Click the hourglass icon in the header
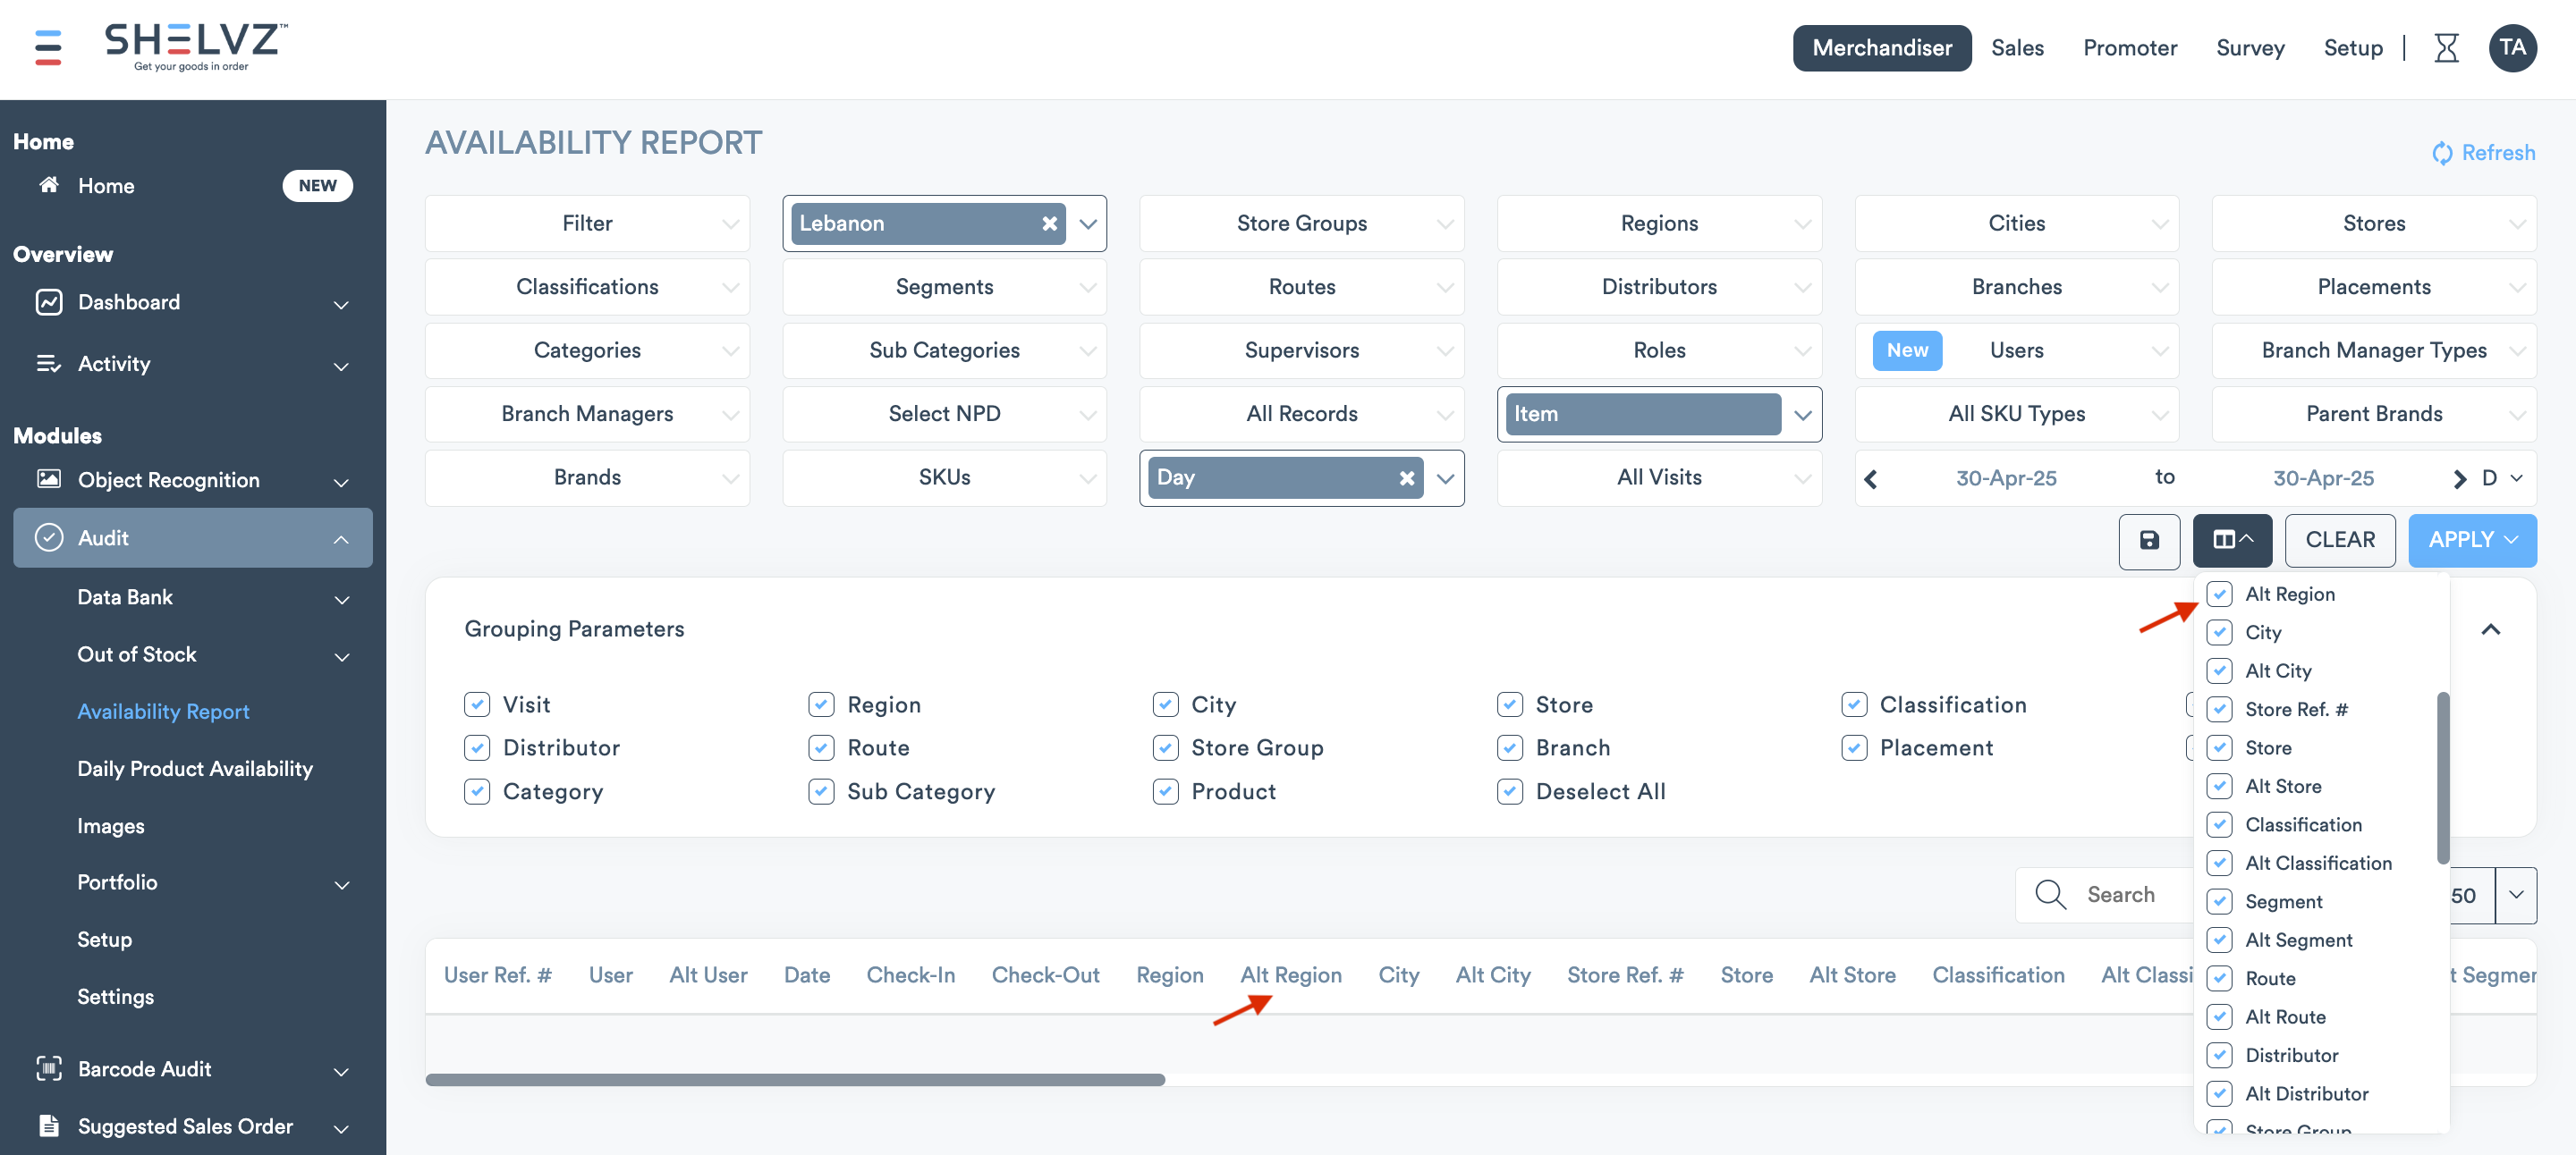The height and width of the screenshot is (1155, 2576). [x=2445, y=48]
